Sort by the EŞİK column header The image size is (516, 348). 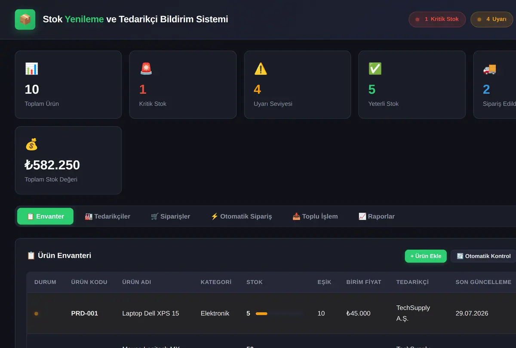(x=324, y=282)
